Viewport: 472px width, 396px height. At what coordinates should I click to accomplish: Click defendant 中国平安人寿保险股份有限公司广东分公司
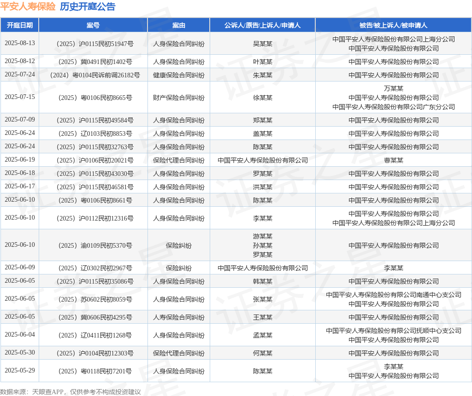coord(394,107)
